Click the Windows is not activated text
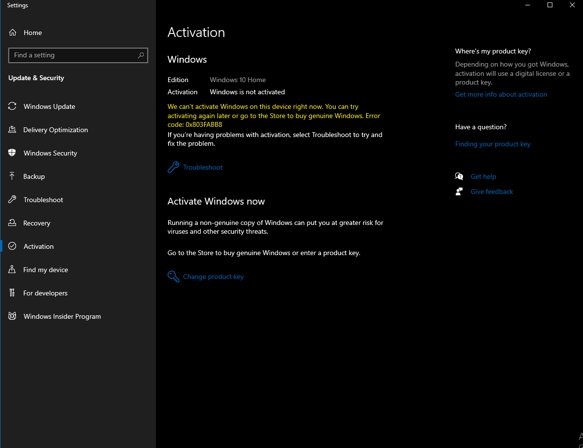Screen dimensions: 583x448 tap(247, 92)
